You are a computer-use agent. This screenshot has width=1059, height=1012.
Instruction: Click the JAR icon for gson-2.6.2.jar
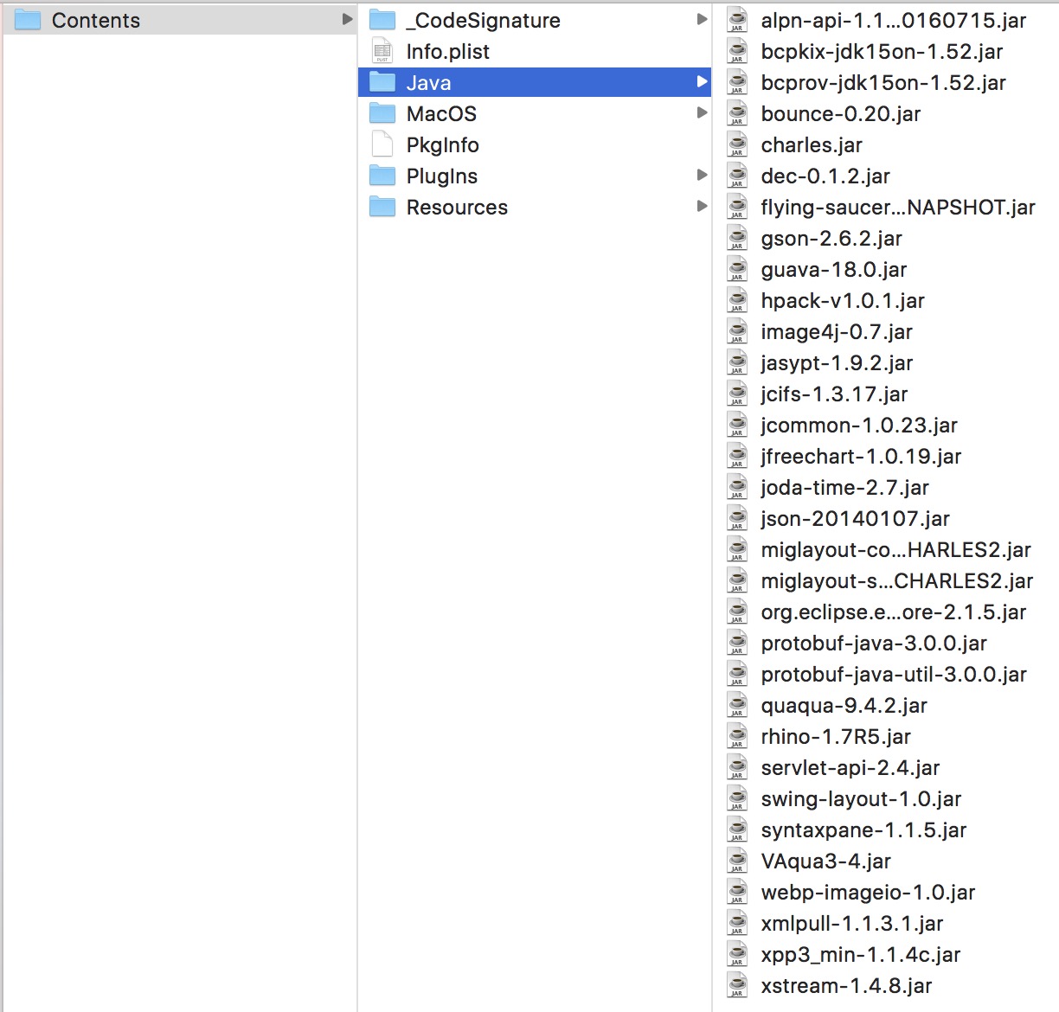point(737,238)
